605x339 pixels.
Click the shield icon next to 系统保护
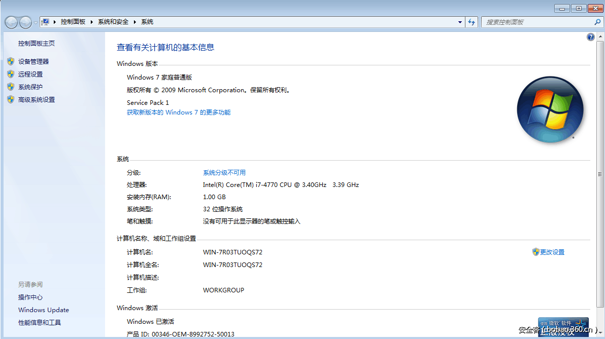point(11,87)
